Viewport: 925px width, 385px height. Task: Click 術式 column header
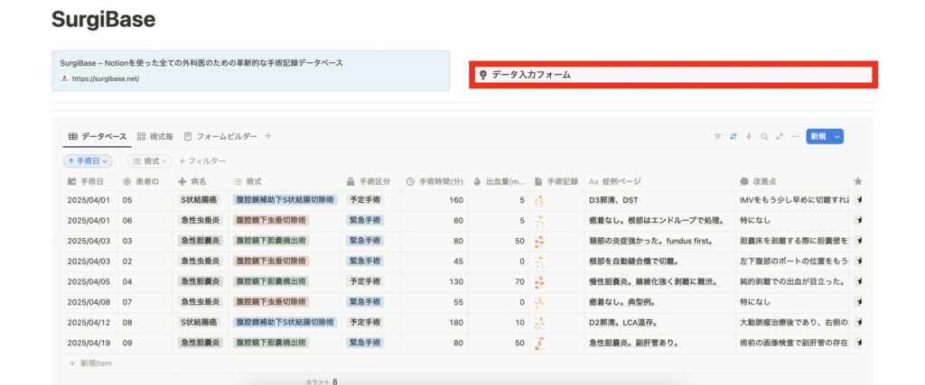click(x=285, y=181)
